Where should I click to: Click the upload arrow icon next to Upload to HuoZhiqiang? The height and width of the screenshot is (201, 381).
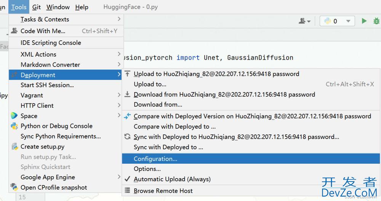[127, 74]
